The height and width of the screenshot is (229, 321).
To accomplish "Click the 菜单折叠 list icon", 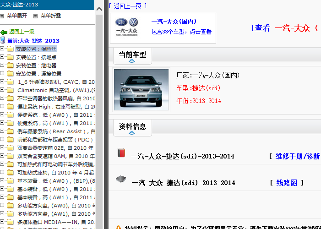I will pos(35,16).
